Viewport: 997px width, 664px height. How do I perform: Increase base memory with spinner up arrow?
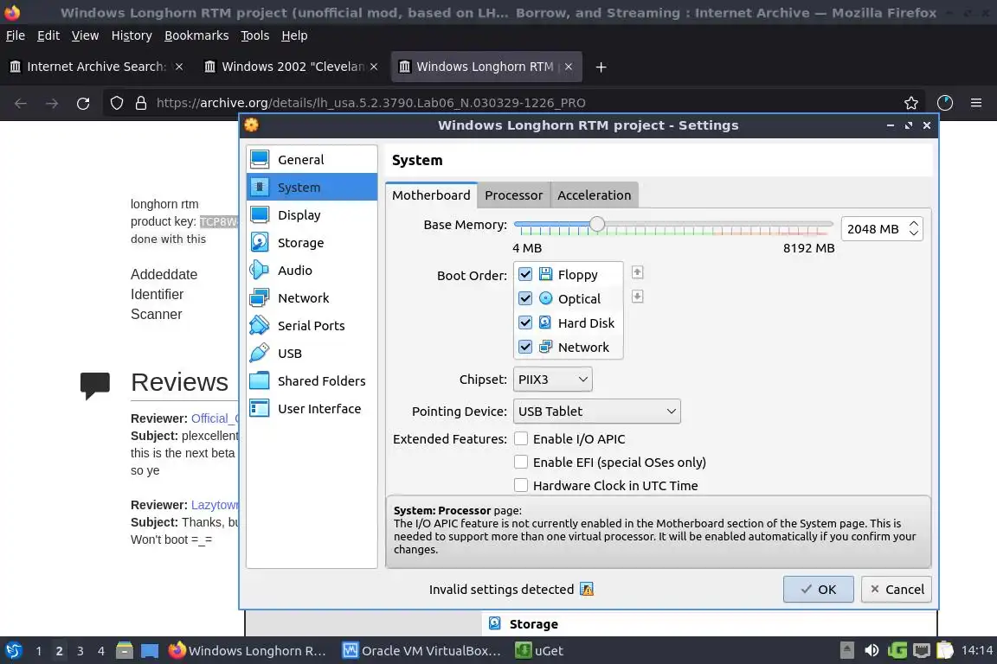tap(914, 224)
